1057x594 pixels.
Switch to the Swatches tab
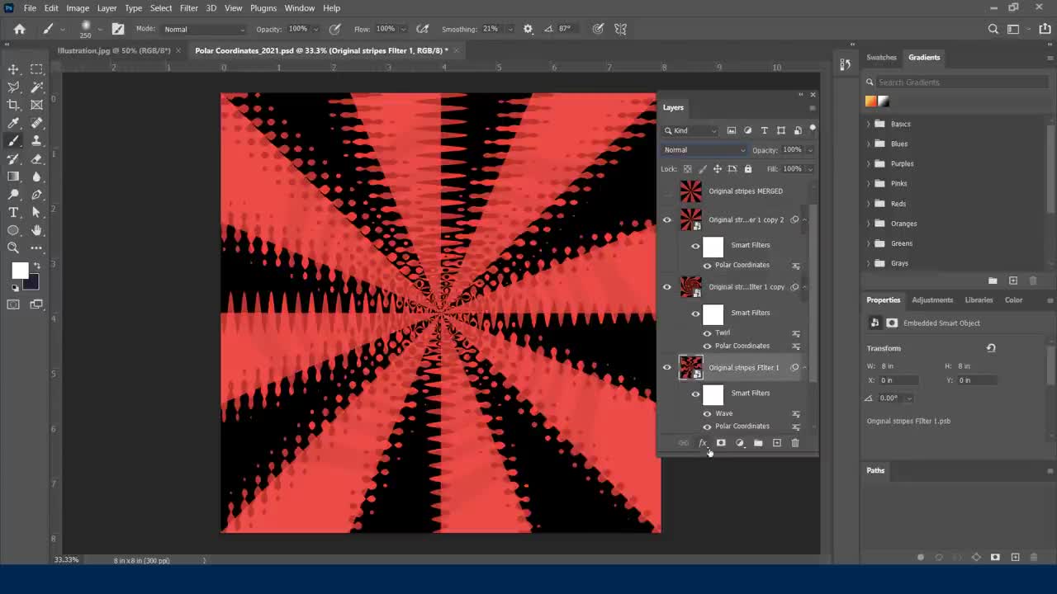pyautogui.click(x=881, y=57)
